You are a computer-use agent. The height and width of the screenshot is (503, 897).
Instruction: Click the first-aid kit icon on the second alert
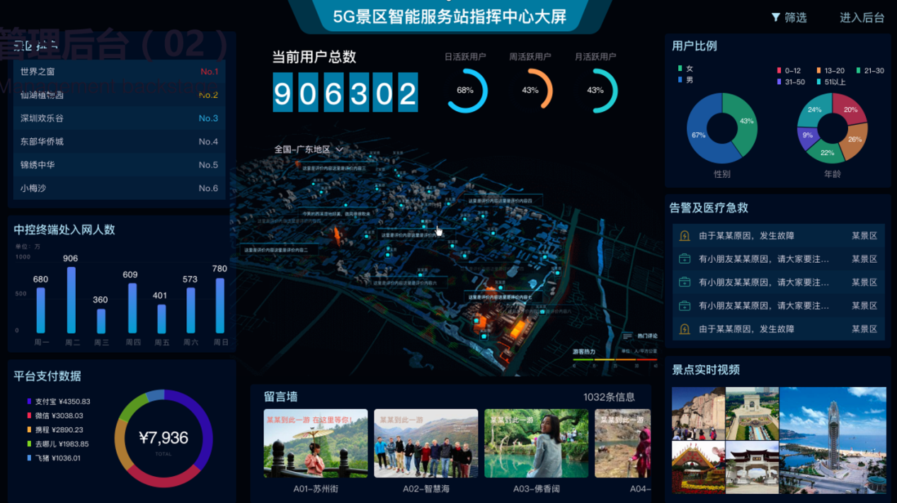[685, 259]
